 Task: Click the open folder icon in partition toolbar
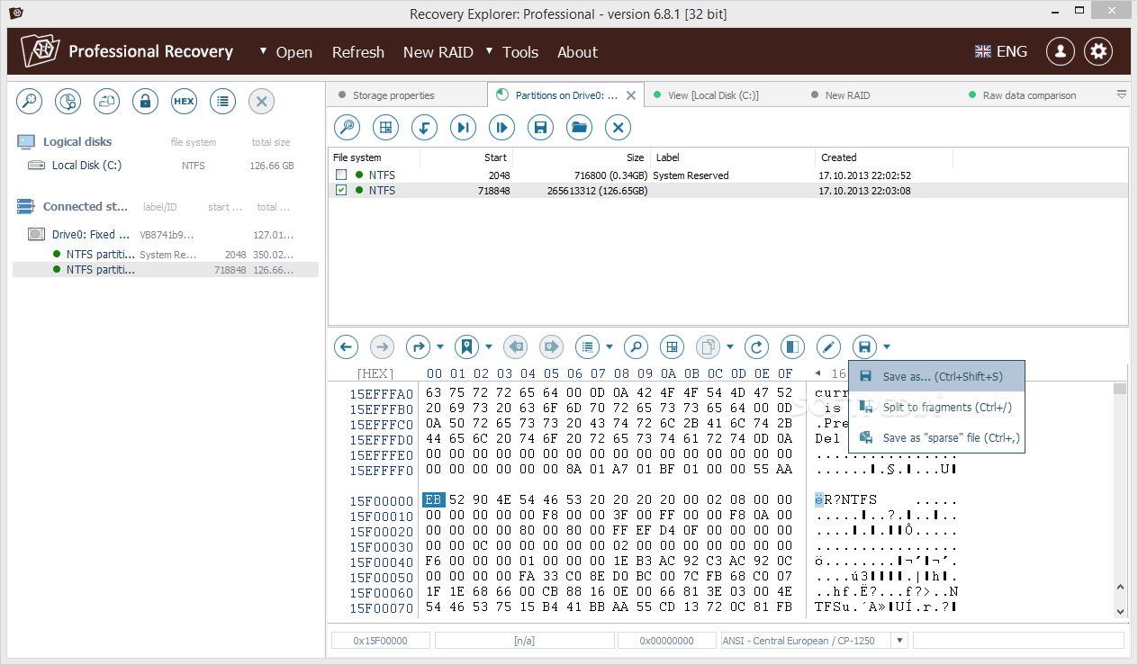tap(579, 128)
